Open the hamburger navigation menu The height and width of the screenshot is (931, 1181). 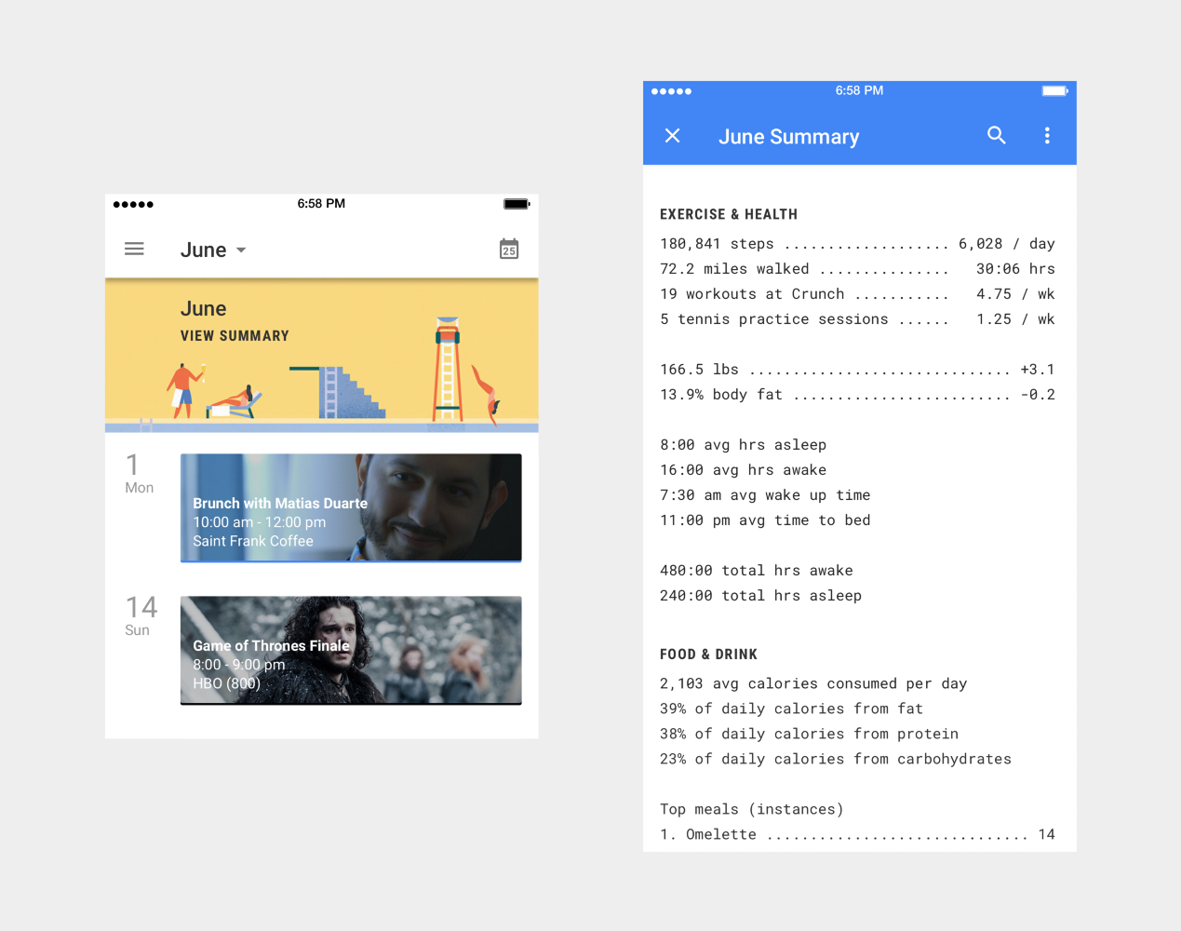(134, 250)
